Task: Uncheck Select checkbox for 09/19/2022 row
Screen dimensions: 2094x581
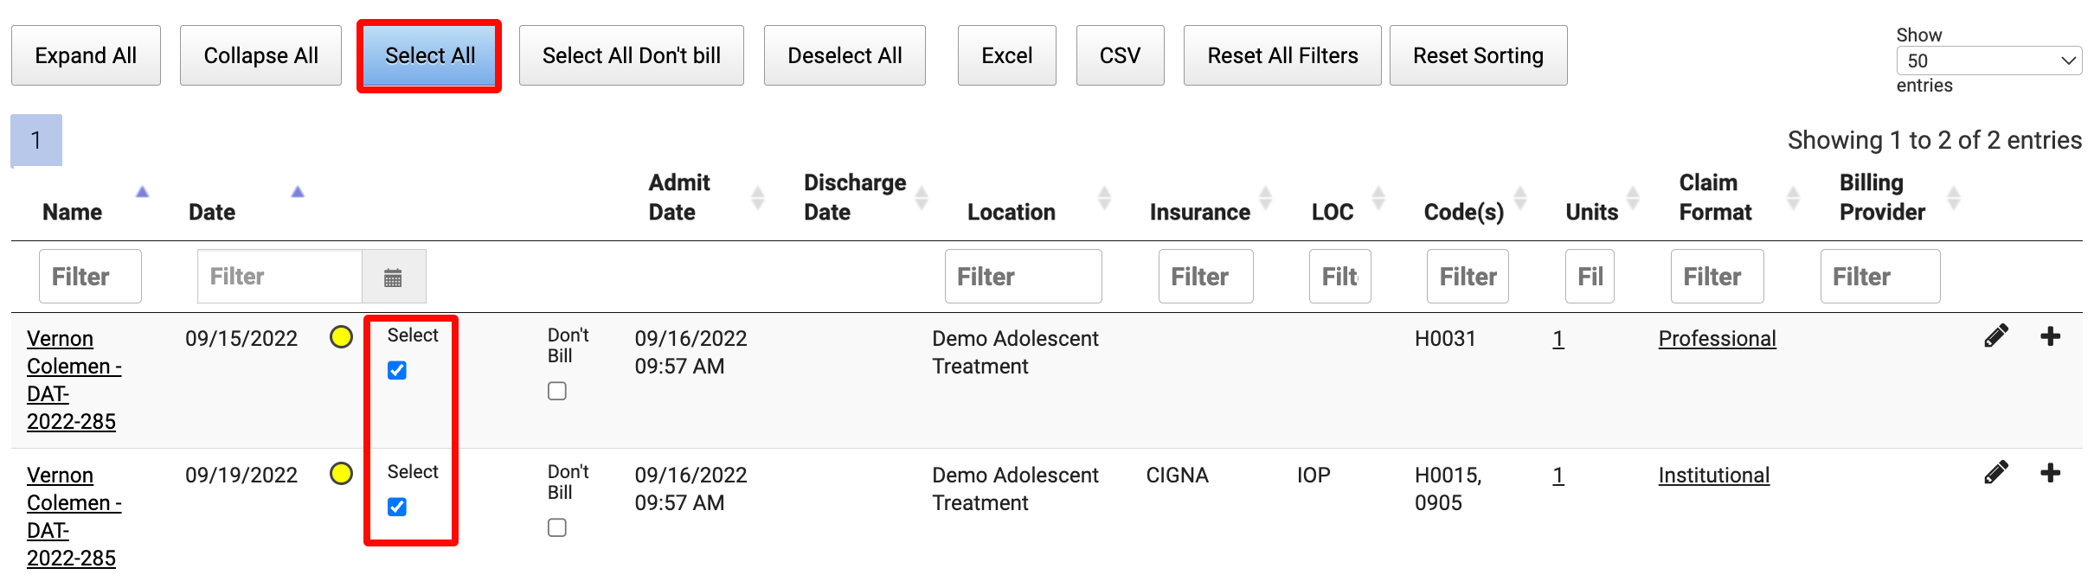Action: coord(397,508)
